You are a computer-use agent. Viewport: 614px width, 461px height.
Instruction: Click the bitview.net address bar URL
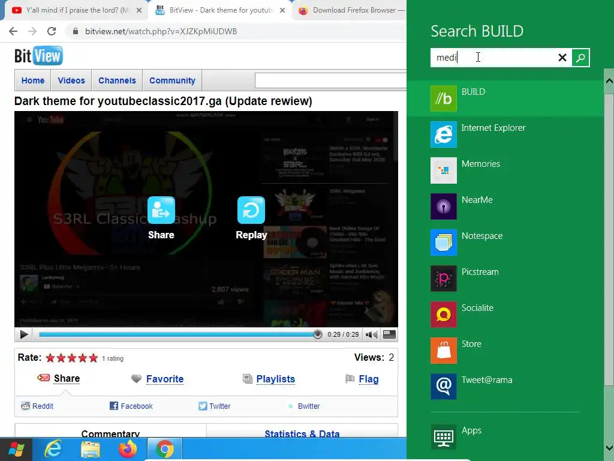coord(161,31)
